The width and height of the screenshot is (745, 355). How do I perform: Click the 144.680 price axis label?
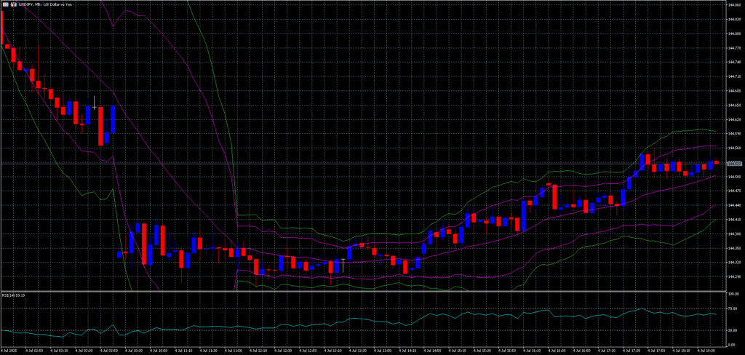(x=735, y=90)
